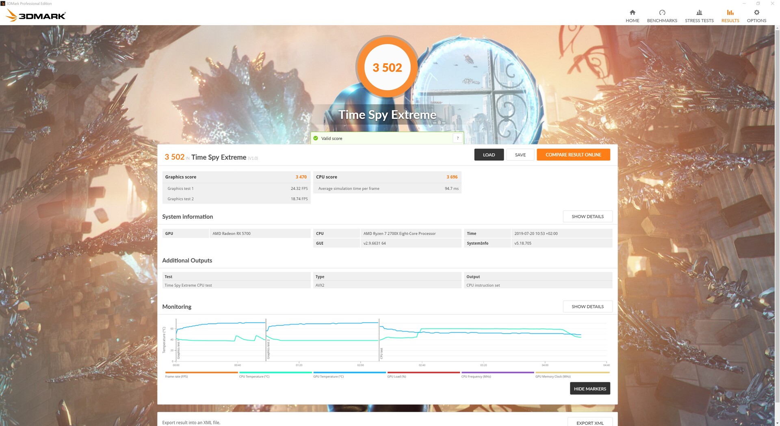The width and height of the screenshot is (780, 426).
Task: Click the CPU instruction set output cell
Action: [x=538, y=285]
